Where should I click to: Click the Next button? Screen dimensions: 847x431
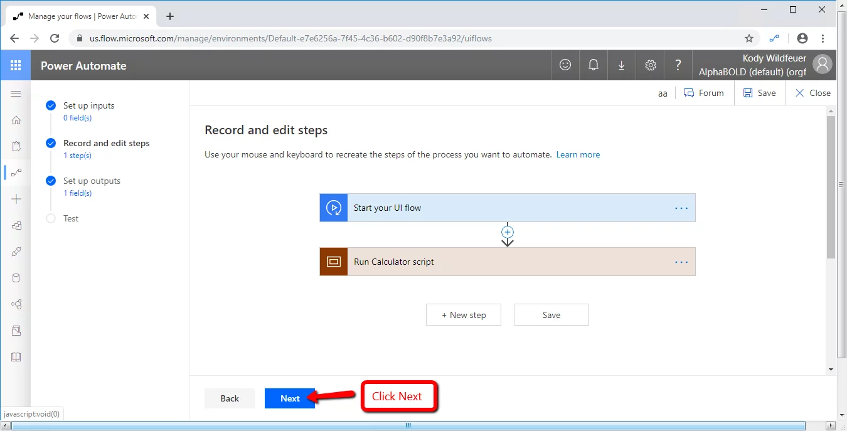[290, 398]
